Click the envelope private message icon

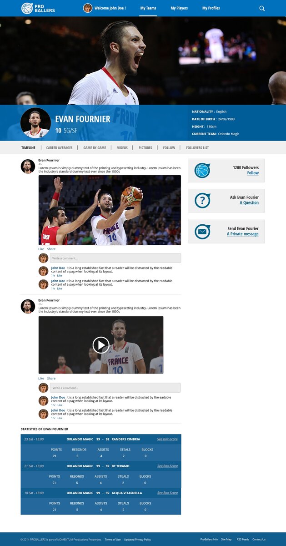click(x=202, y=232)
